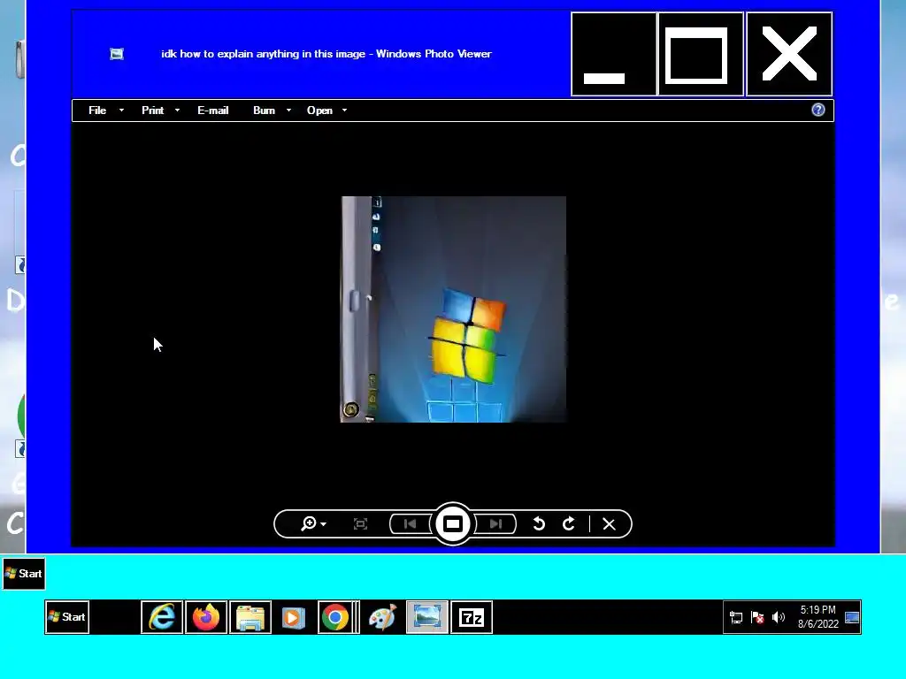906x679 pixels.
Task: Expand the zoom dropdown arrow
Action: (x=323, y=524)
